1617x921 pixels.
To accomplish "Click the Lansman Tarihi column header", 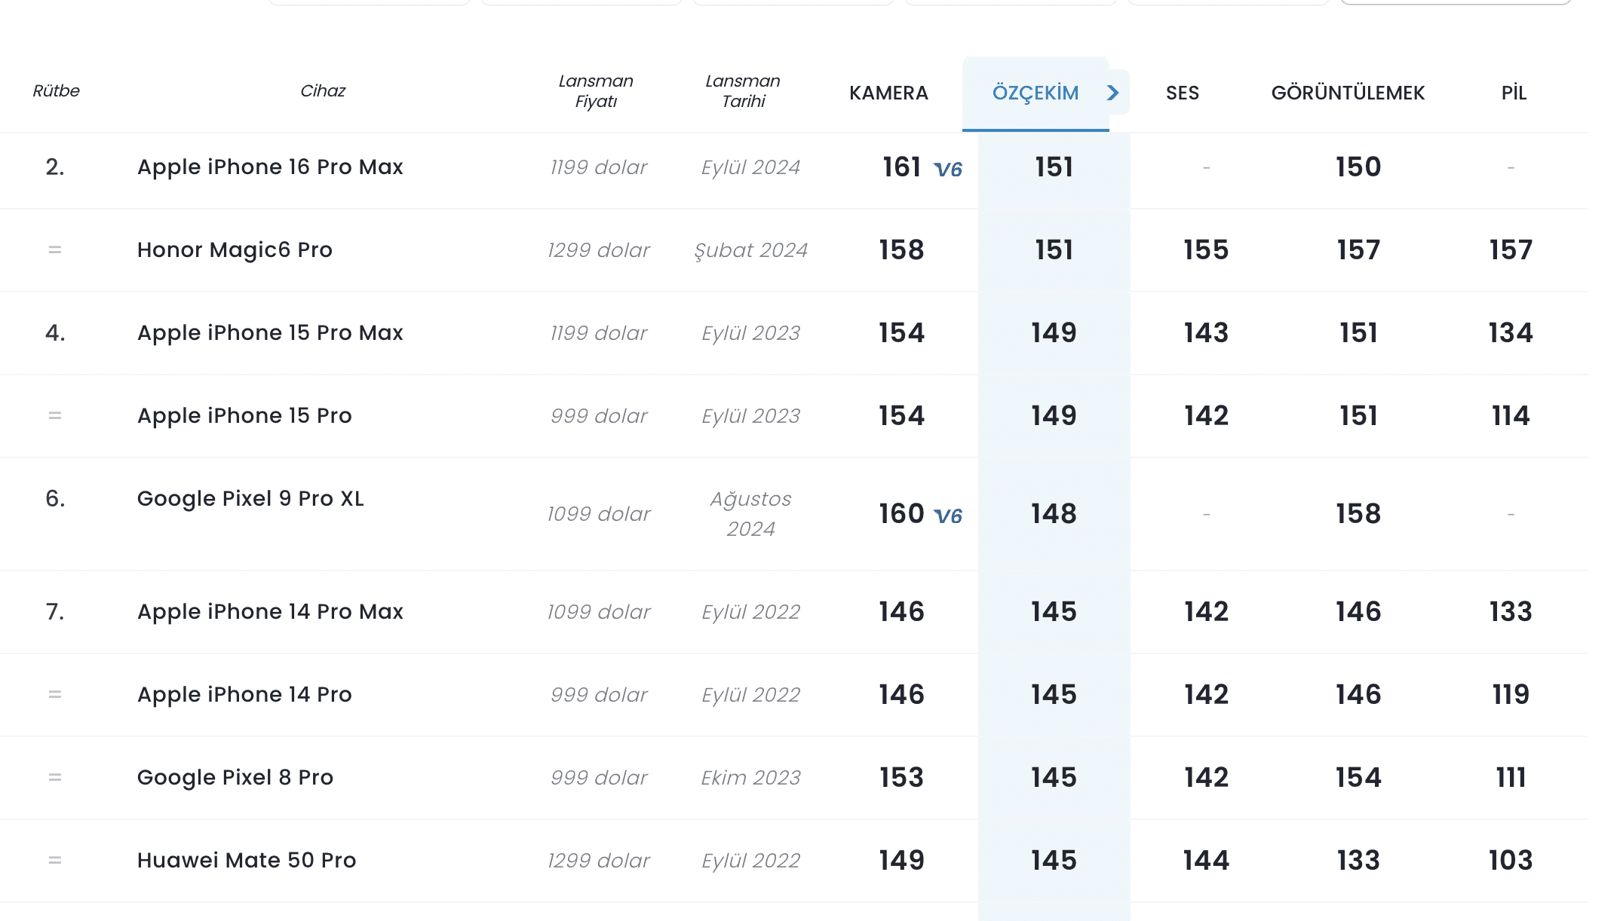I will pos(743,91).
